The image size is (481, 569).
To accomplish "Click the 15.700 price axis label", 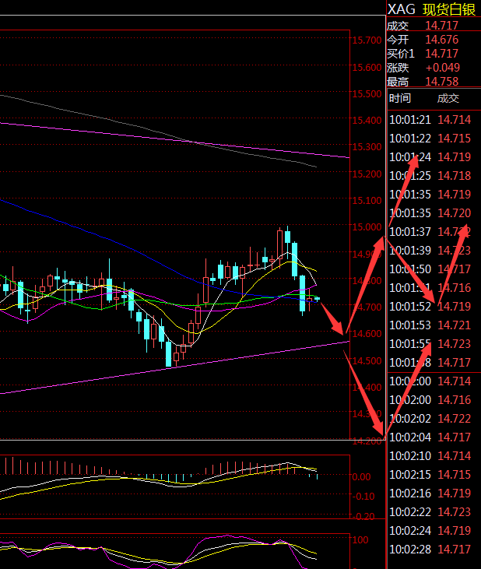I will pyautogui.click(x=367, y=40).
